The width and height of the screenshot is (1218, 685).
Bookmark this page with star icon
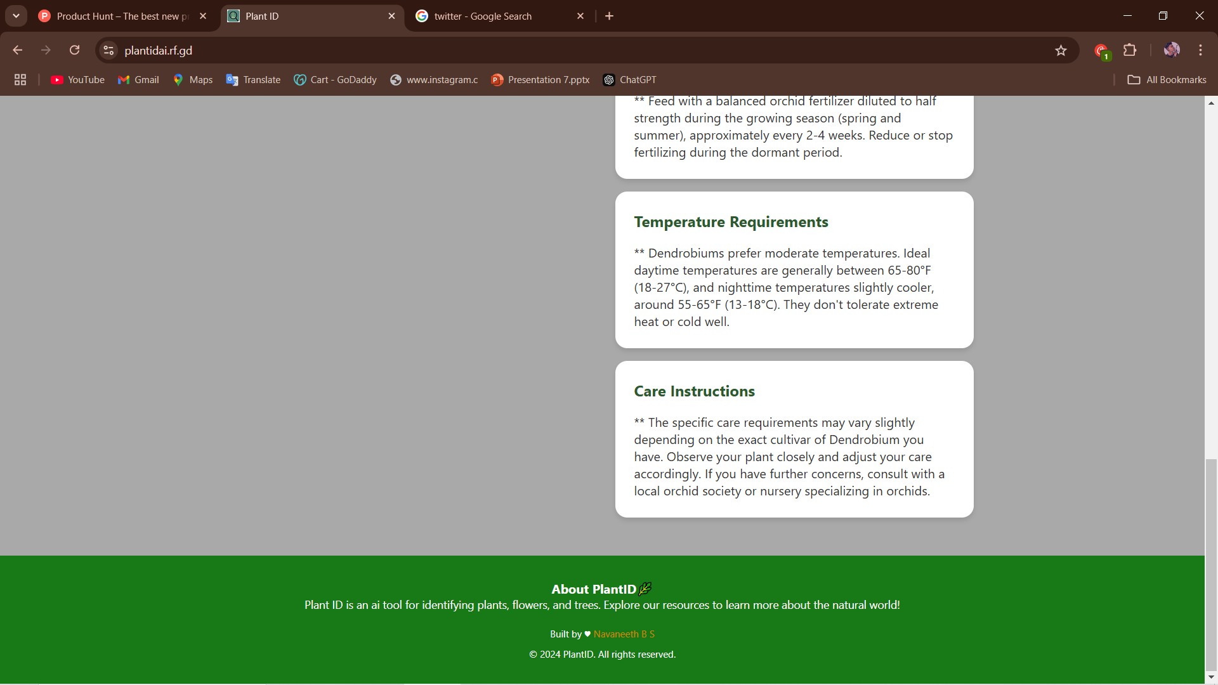[x=1061, y=51]
